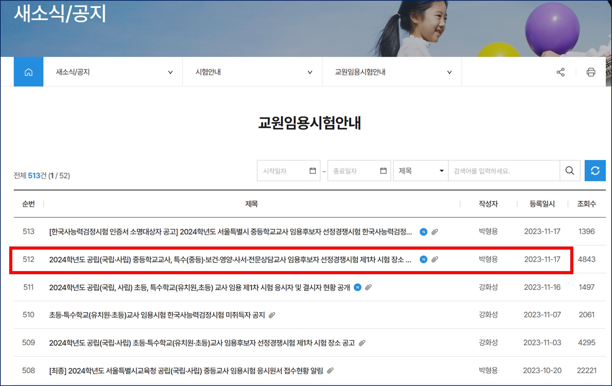Open the share icon in the top right

(560, 72)
